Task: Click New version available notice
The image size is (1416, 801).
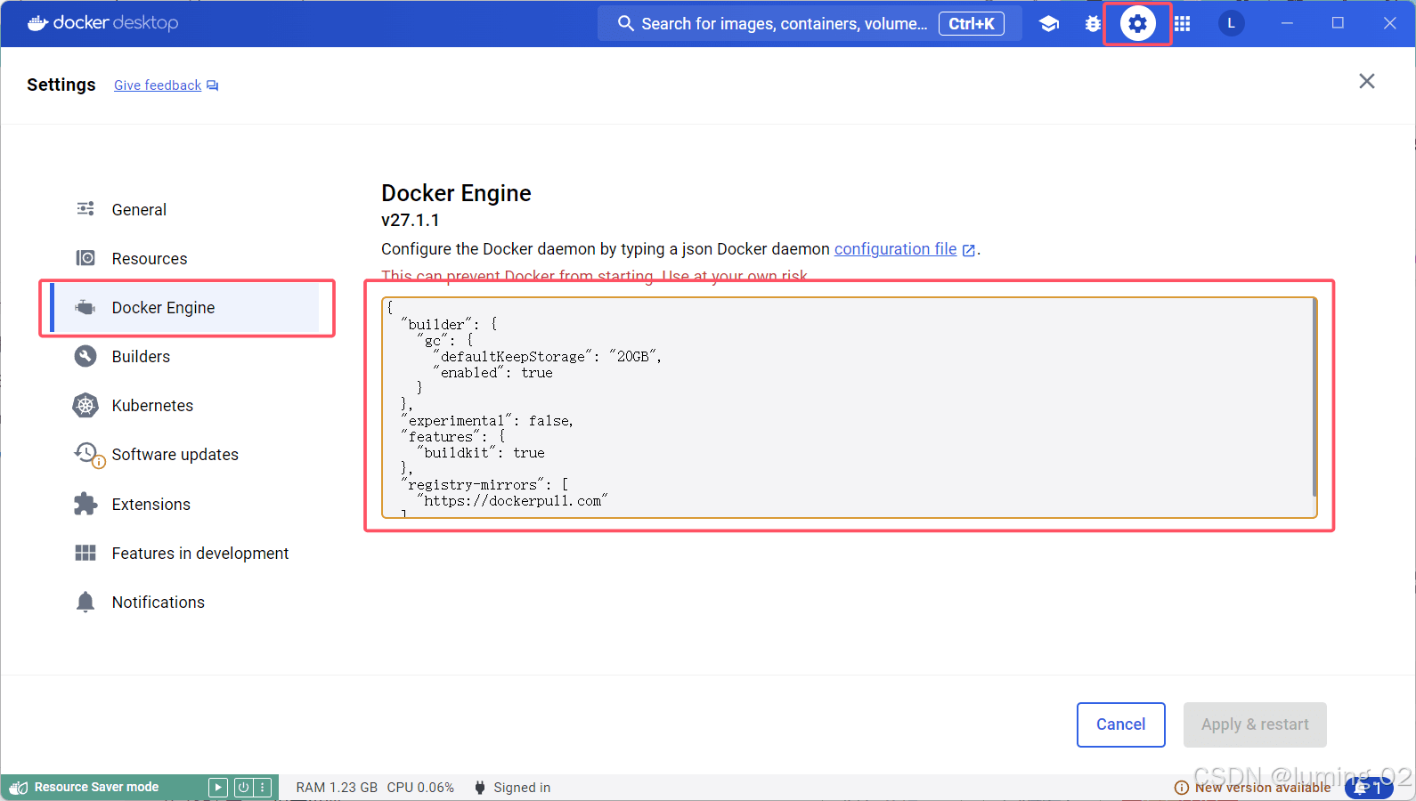Action: pyautogui.click(x=1253, y=788)
